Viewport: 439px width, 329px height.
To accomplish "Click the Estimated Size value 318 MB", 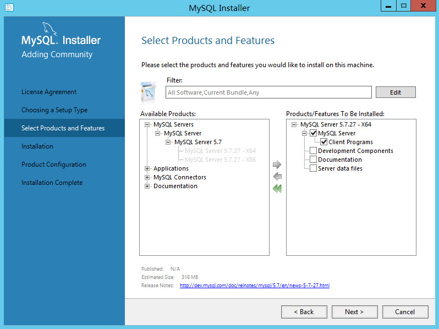I will pyautogui.click(x=190, y=277).
